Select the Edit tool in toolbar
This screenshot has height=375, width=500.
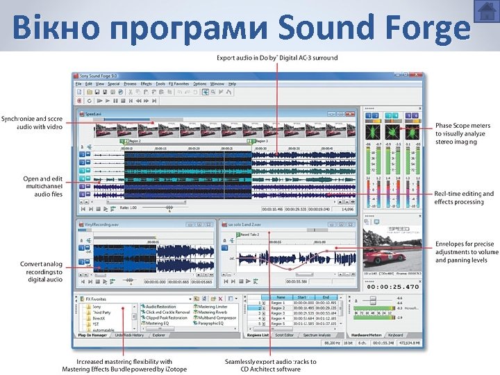tap(206, 92)
